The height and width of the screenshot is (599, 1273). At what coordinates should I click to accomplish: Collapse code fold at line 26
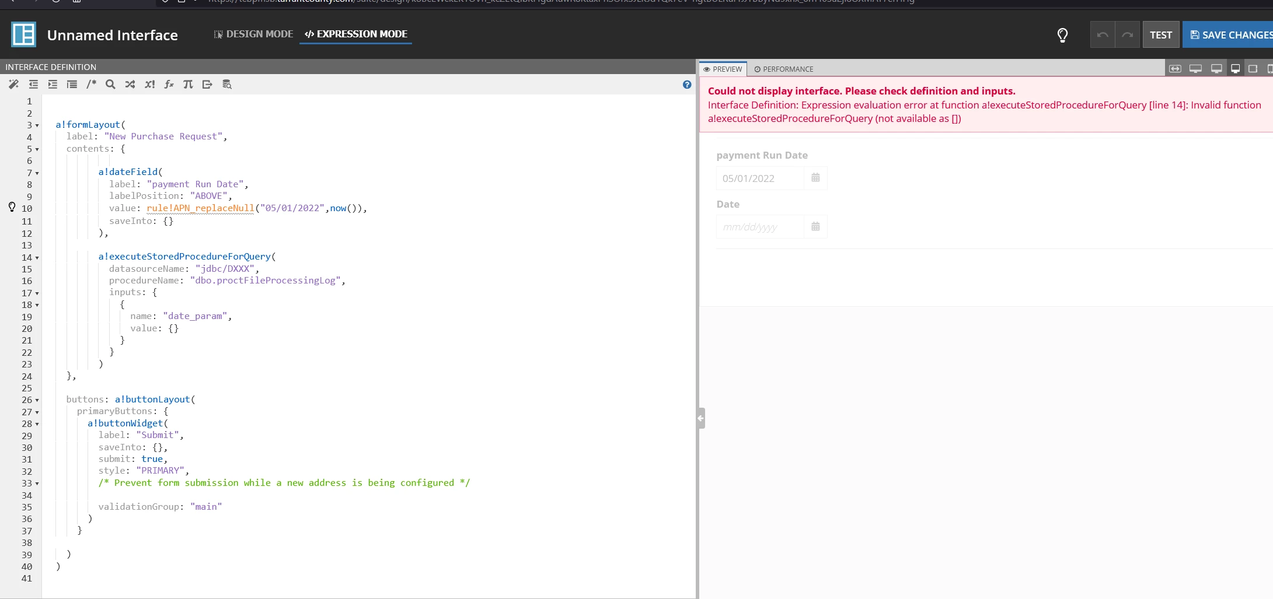37,401
